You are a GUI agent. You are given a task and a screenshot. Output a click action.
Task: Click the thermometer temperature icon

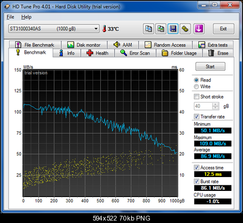tap(104, 28)
